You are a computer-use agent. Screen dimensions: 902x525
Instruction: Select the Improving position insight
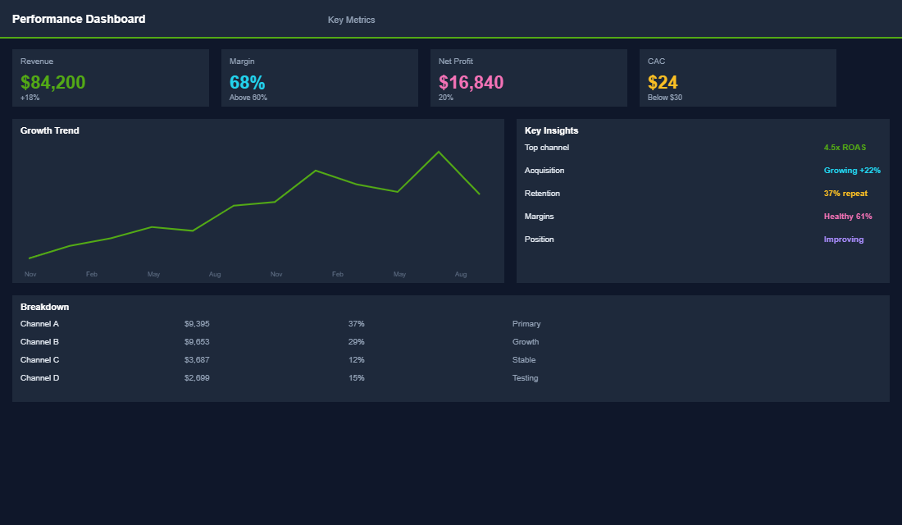(x=843, y=239)
